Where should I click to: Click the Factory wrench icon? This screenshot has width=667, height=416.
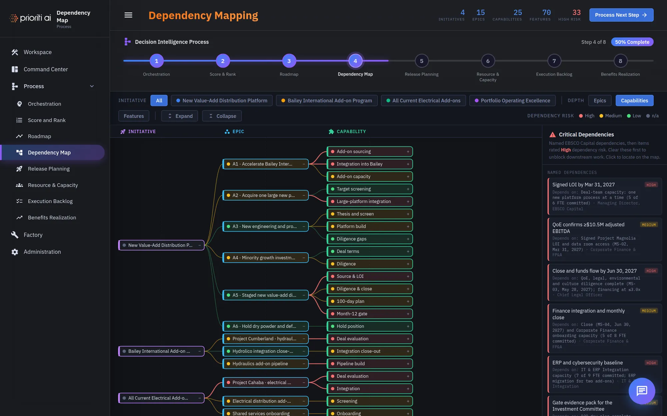point(15,235)
